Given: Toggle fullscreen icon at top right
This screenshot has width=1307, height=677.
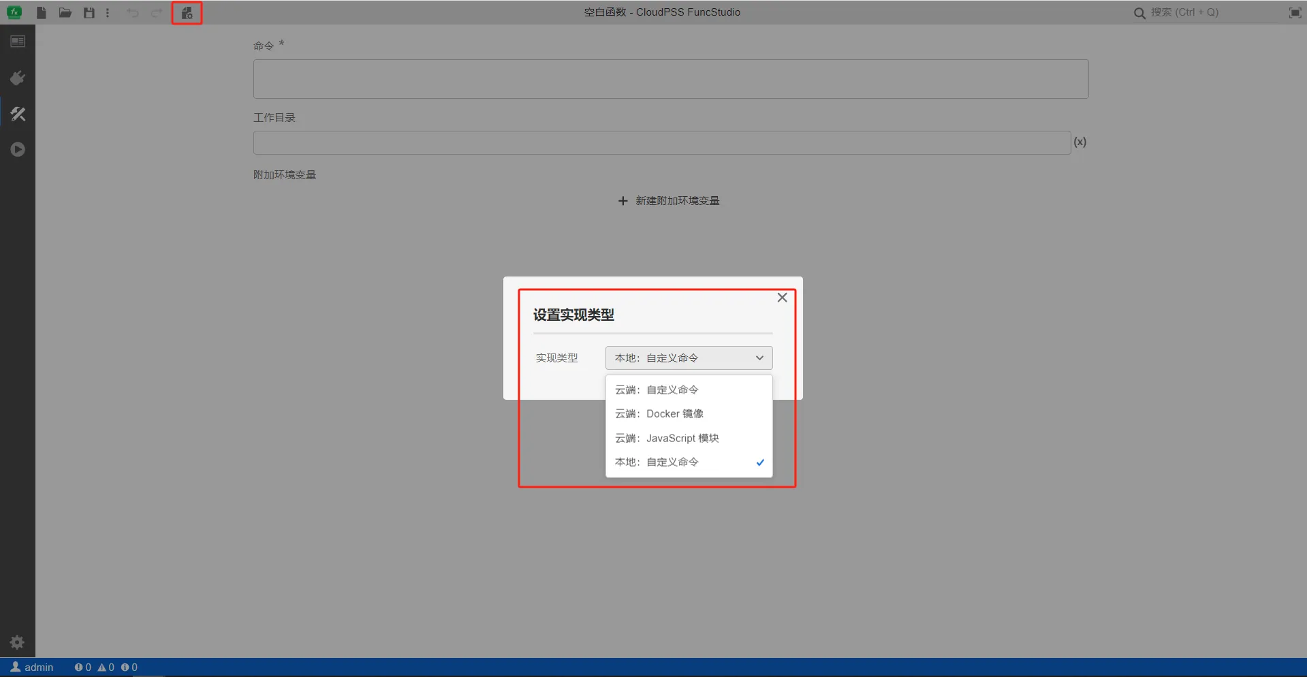Looking at the screenshot, I should pyautogui.click(x=1295, y=13).
